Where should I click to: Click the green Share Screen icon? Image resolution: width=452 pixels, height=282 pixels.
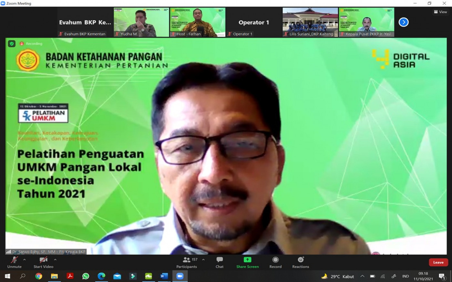coord(247,260)
